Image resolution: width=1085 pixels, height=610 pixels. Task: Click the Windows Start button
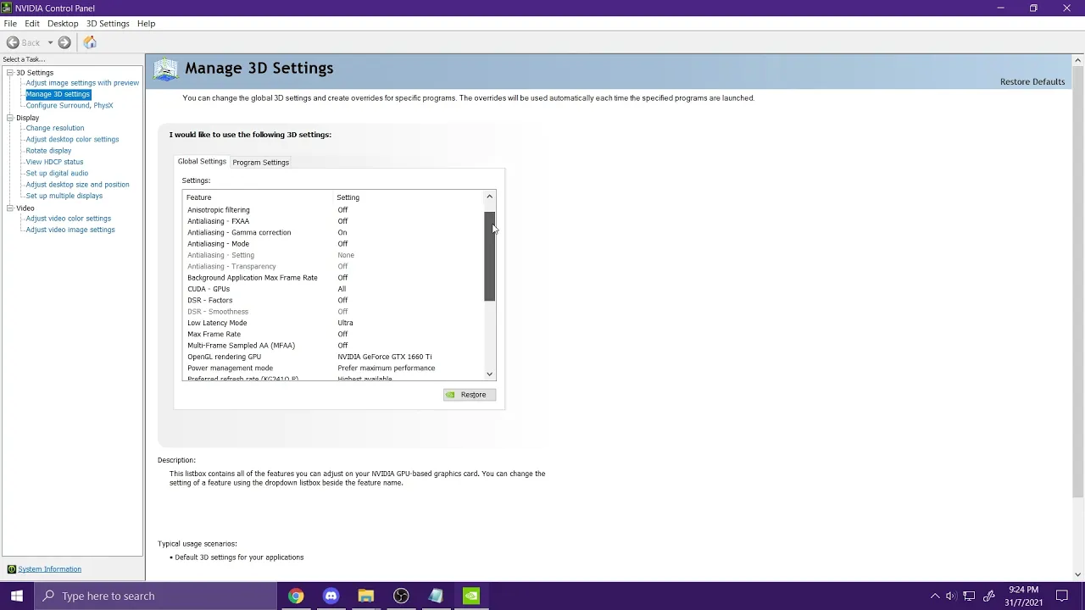[x=17, y=596]
